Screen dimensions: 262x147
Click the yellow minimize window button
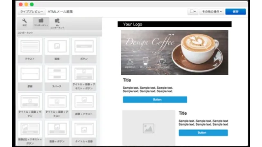click(x=26, y=4)
